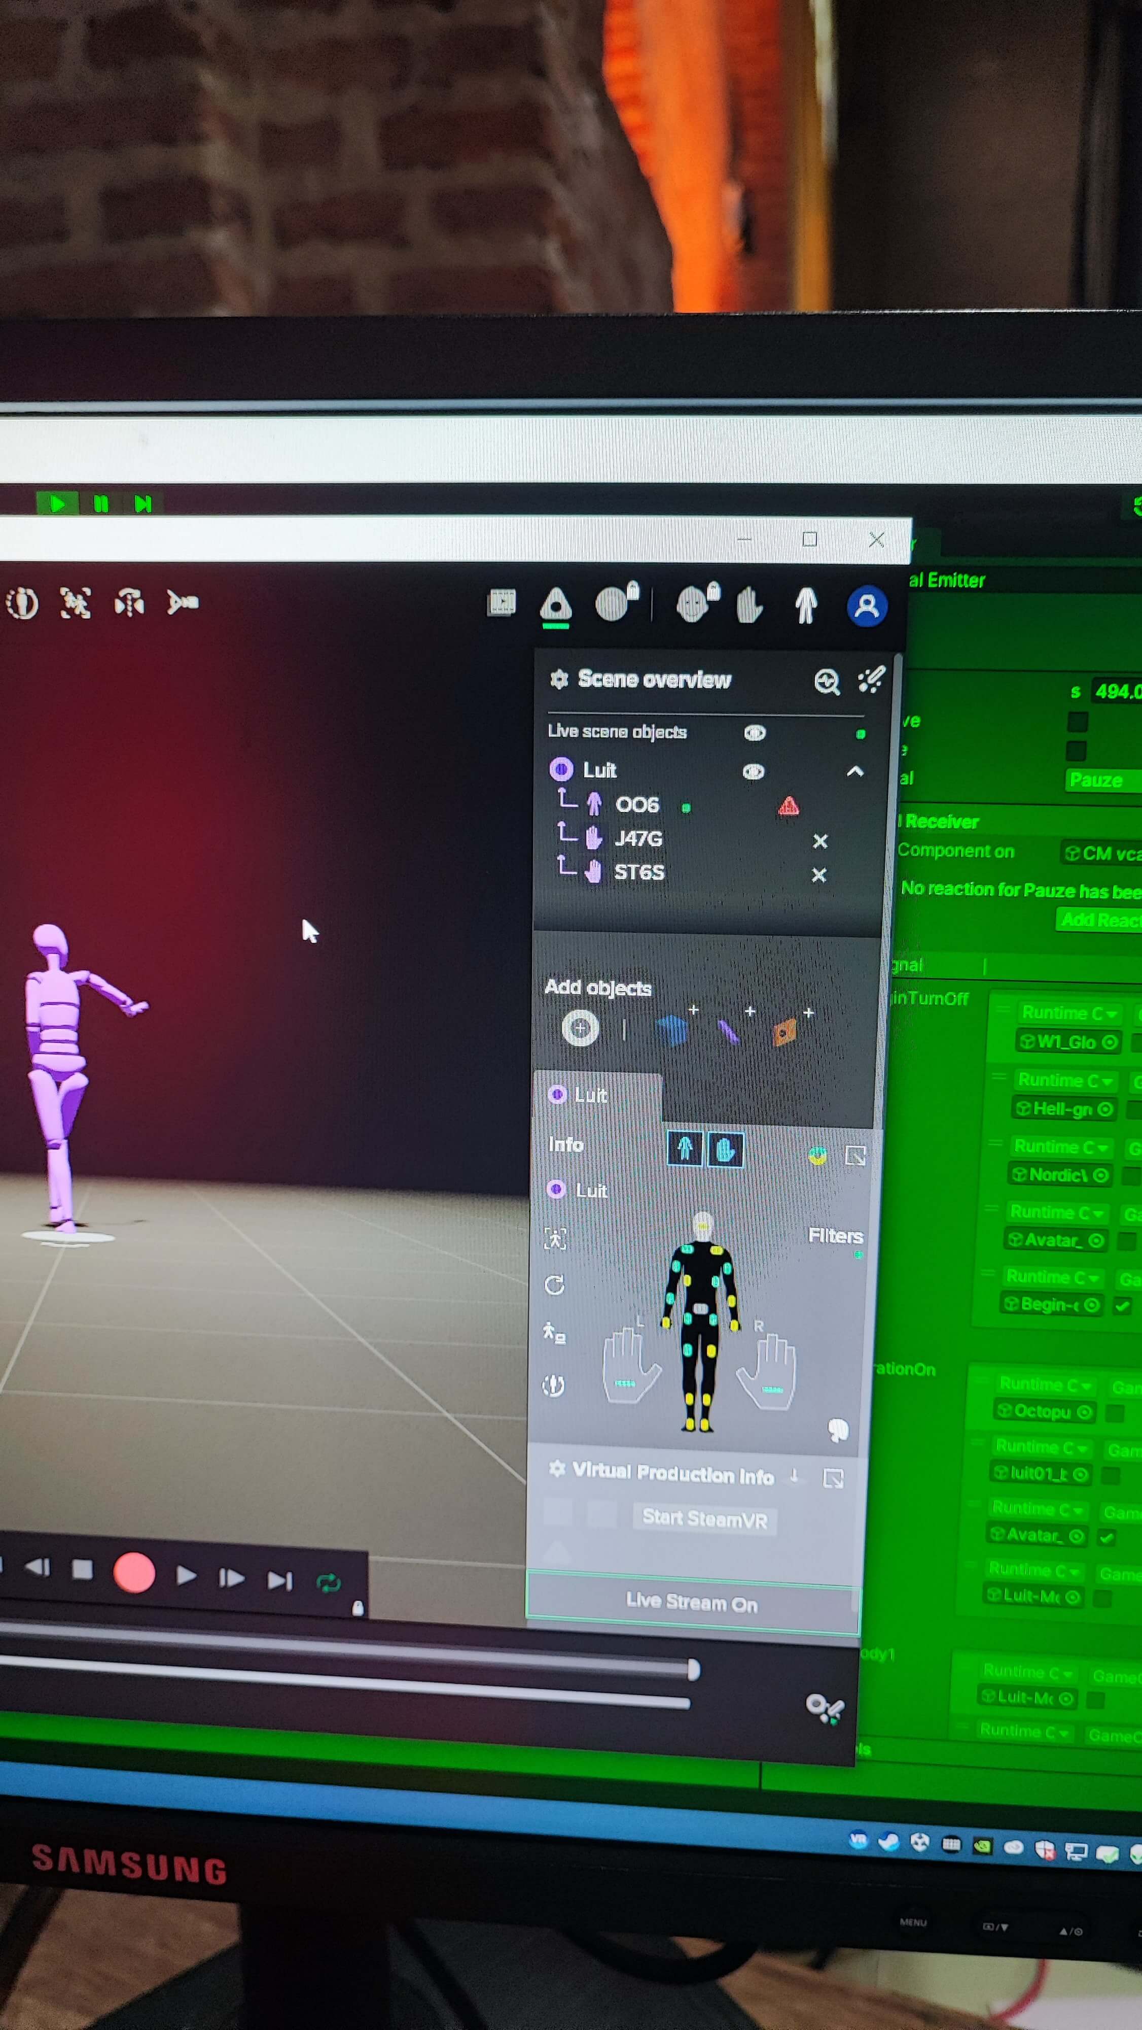Tick the checkbox beside Begin- object in Unity
This screenshot has height=2030, width=1142.
tap(1122, 1306)
